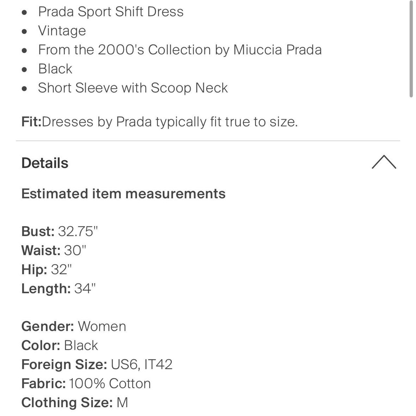This screenshot has height=416, width=416.
Task: Select the Waist 30" measurement line
Action: [54, 250]
